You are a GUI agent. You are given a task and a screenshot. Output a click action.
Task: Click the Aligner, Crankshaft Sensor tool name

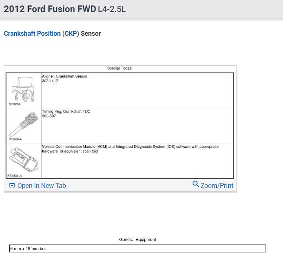point(65,76)
